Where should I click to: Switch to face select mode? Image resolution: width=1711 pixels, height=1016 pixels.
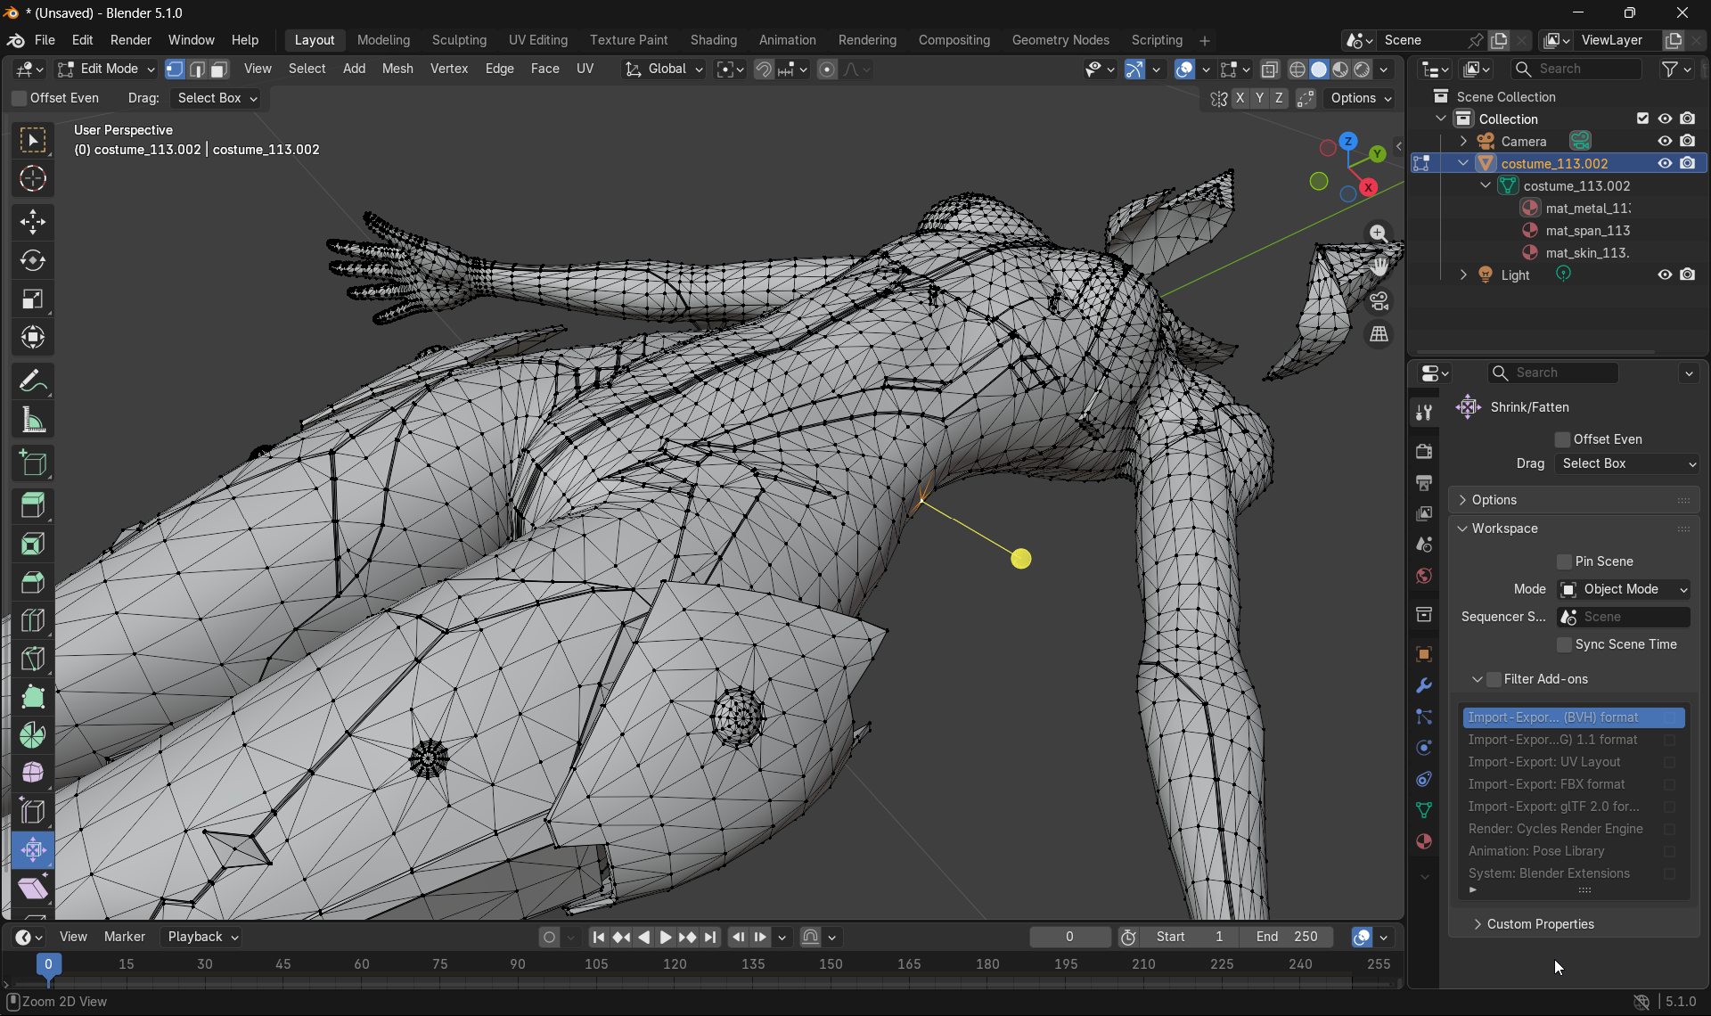(x=219, y=69)
